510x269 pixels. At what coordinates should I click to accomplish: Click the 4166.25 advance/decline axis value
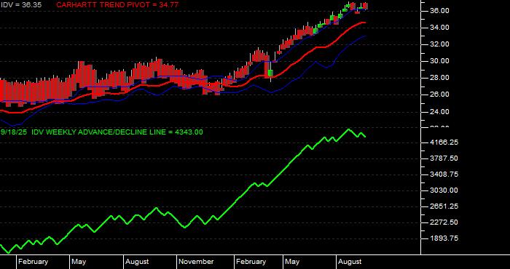click(x=444, y=142)
